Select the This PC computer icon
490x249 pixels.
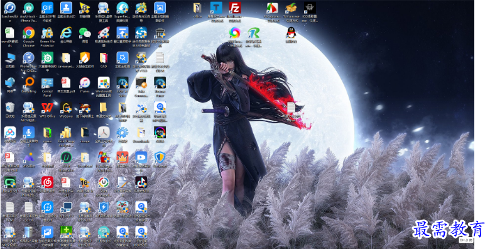tap(9, 58)
